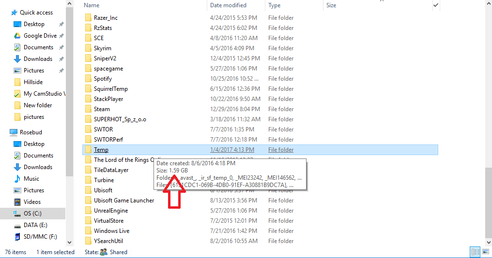
Task: Click the Google Drive icon in sidebar
Action: pos(17,36)
